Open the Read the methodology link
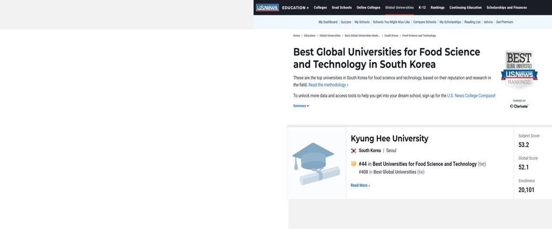 coord(328,85)
